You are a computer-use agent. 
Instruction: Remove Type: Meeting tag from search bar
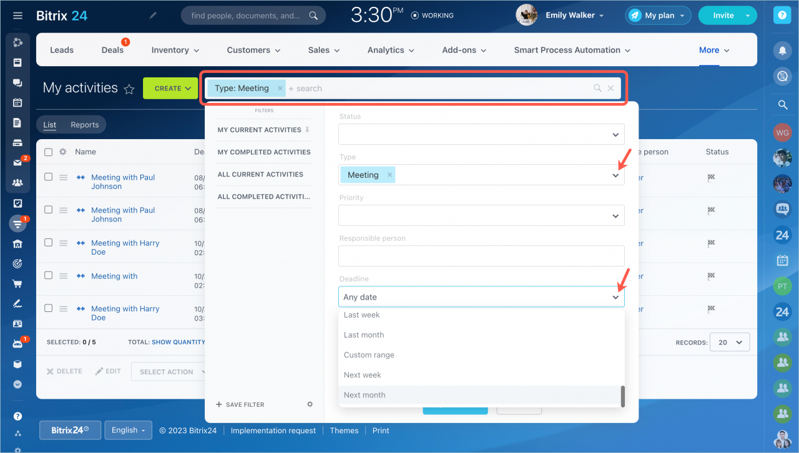[280, 89]
